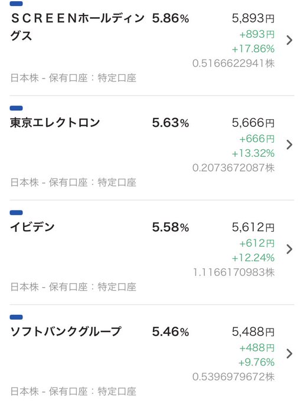
Task: Click blue color marker above ソフトバンクグループ
Action: pos(16,317)
